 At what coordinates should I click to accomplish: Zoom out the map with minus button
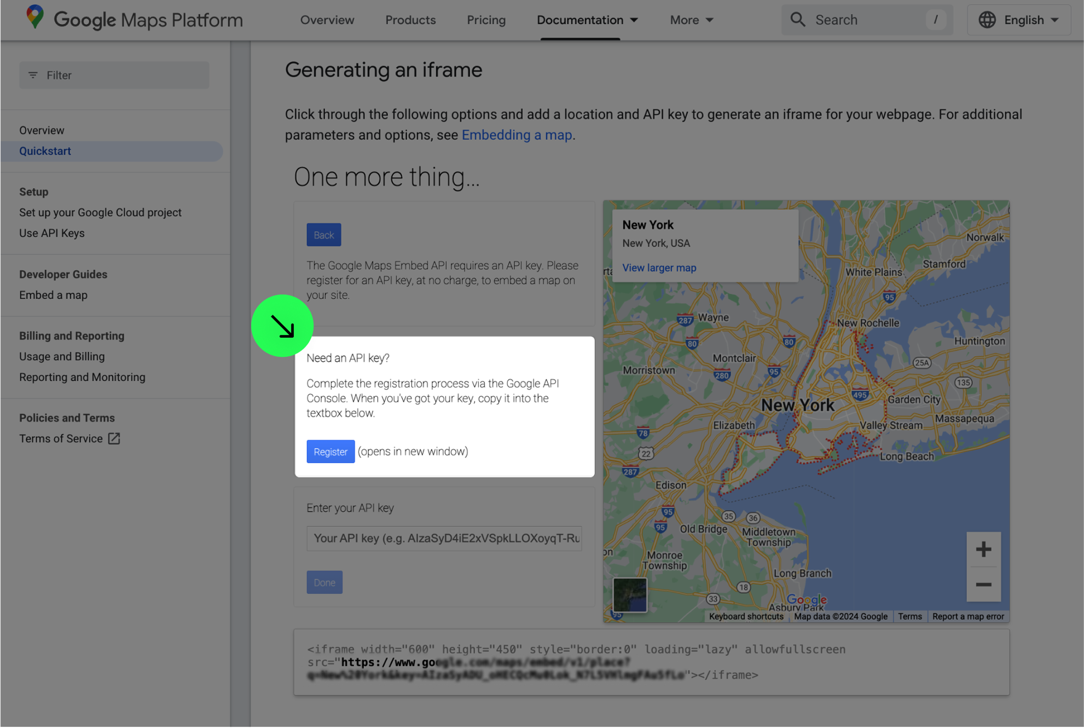click(983, 585)
